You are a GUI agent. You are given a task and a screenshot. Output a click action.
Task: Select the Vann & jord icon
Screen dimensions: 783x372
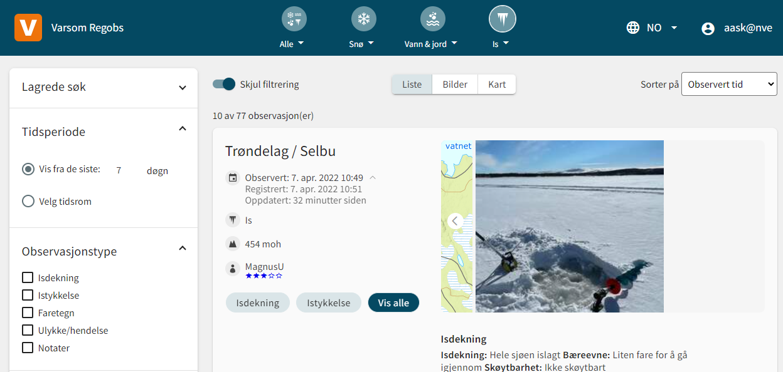pos(432,18)
